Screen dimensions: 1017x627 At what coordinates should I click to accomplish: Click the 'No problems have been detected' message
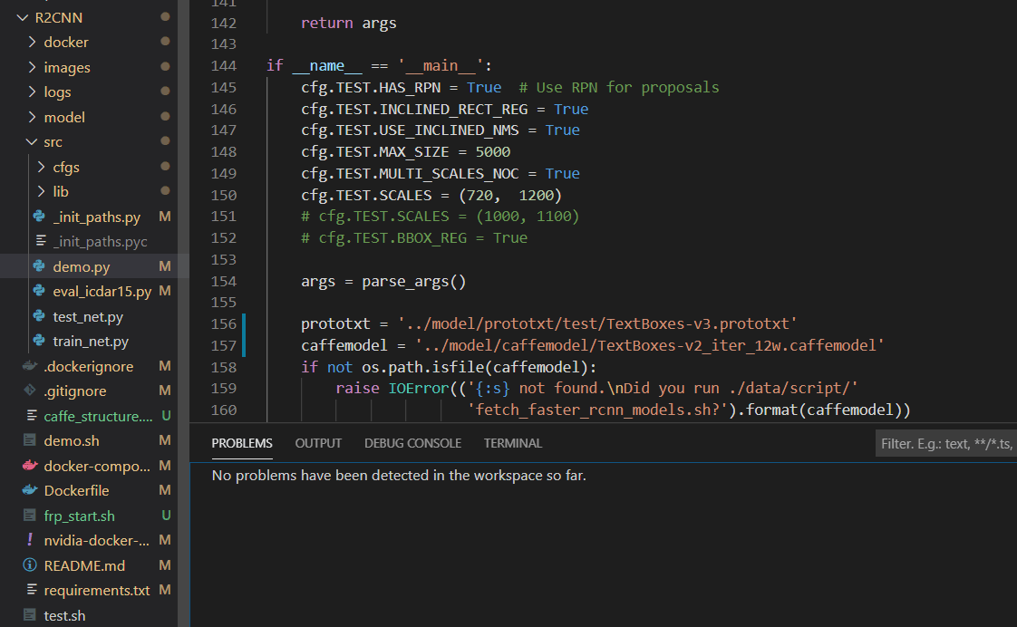399,476
